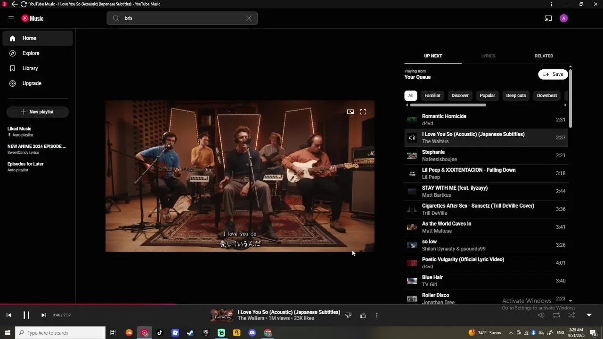Image resolution: width=603 pixels, height=339 pixels.
Task: Play Poetic Vulgarity (Official Lyric Video)
Action: click(486, 263)
